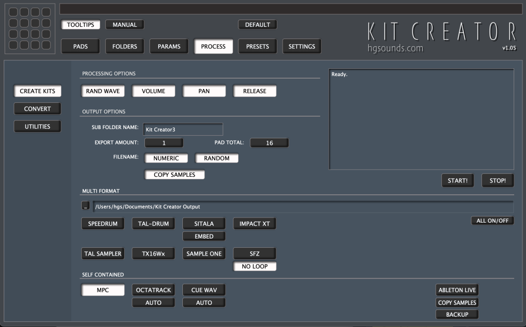Toggle TX16Wx export format
Screen dimensions: 526x327
(153, 253)
